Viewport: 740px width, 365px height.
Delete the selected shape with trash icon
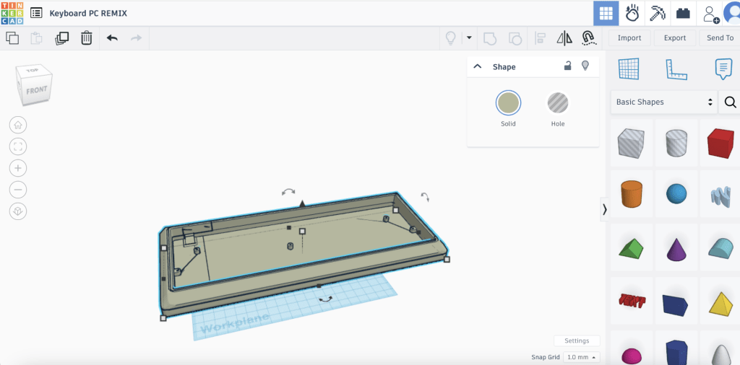click(x=86, y=38)
